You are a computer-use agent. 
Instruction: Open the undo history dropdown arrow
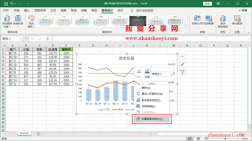pyautogui.click(x=16, y=4)
